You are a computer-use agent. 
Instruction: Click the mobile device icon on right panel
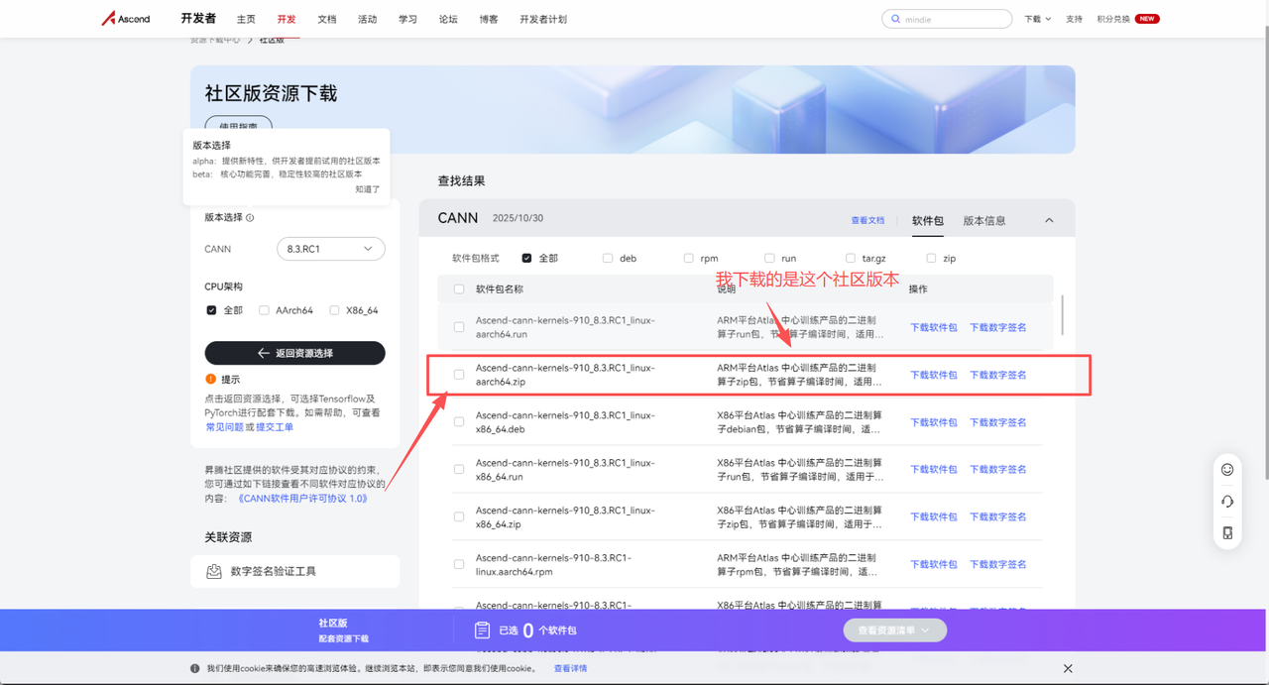[1227, 533]
